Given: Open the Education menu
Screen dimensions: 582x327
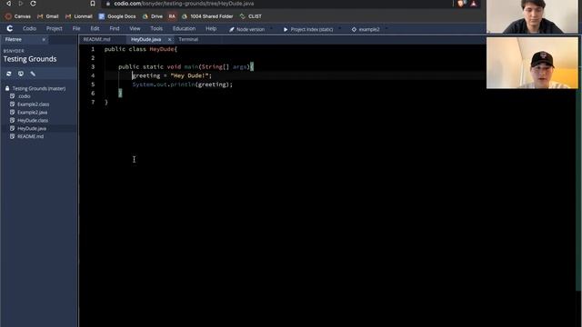Looking at the screenshot, I should tap(184, 28).
